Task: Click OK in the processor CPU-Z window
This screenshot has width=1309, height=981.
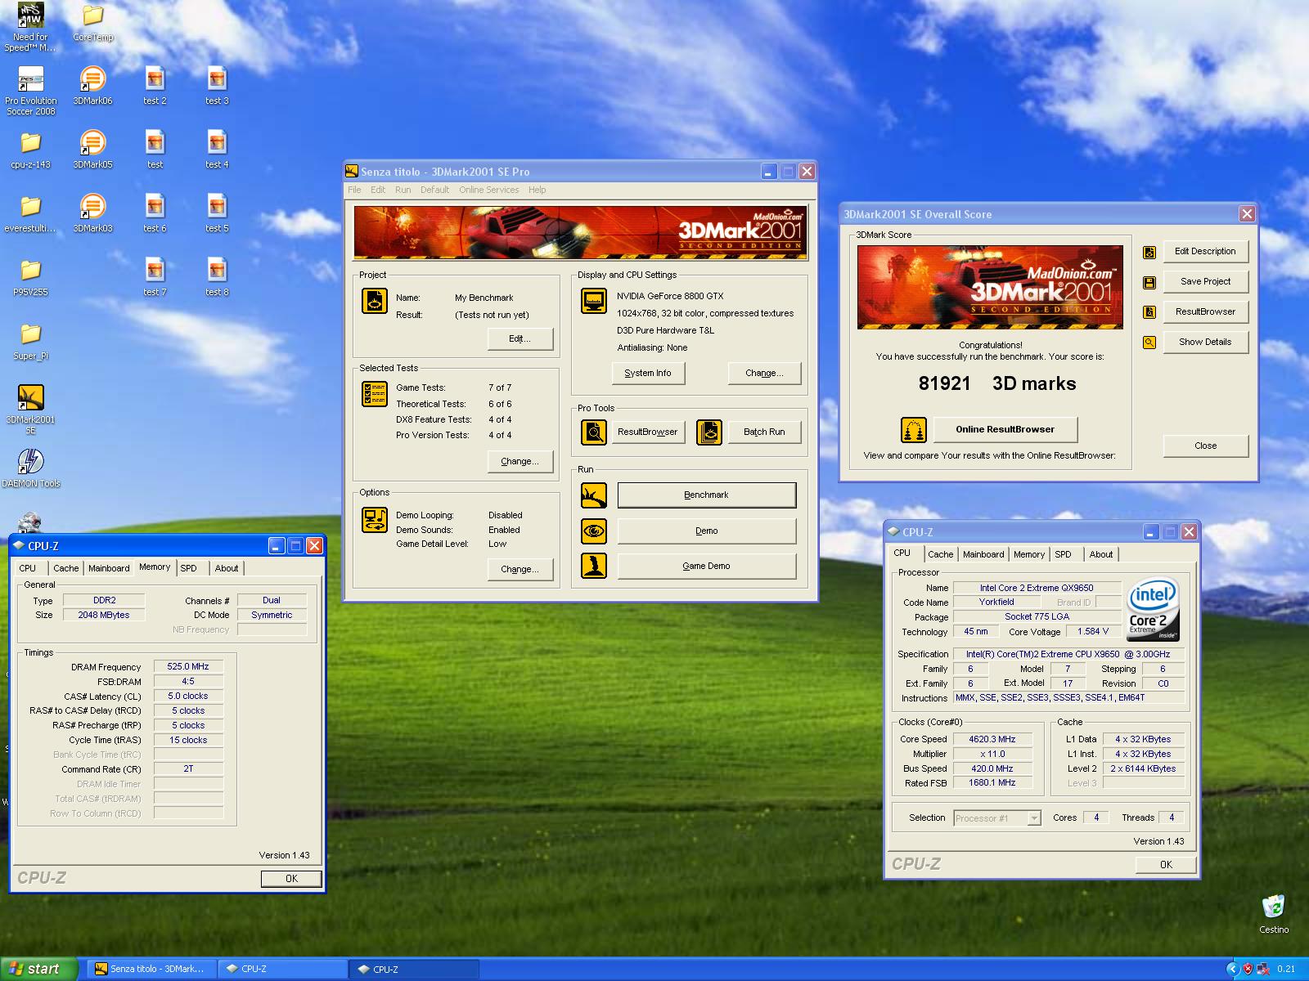Action: (1166, 865)
